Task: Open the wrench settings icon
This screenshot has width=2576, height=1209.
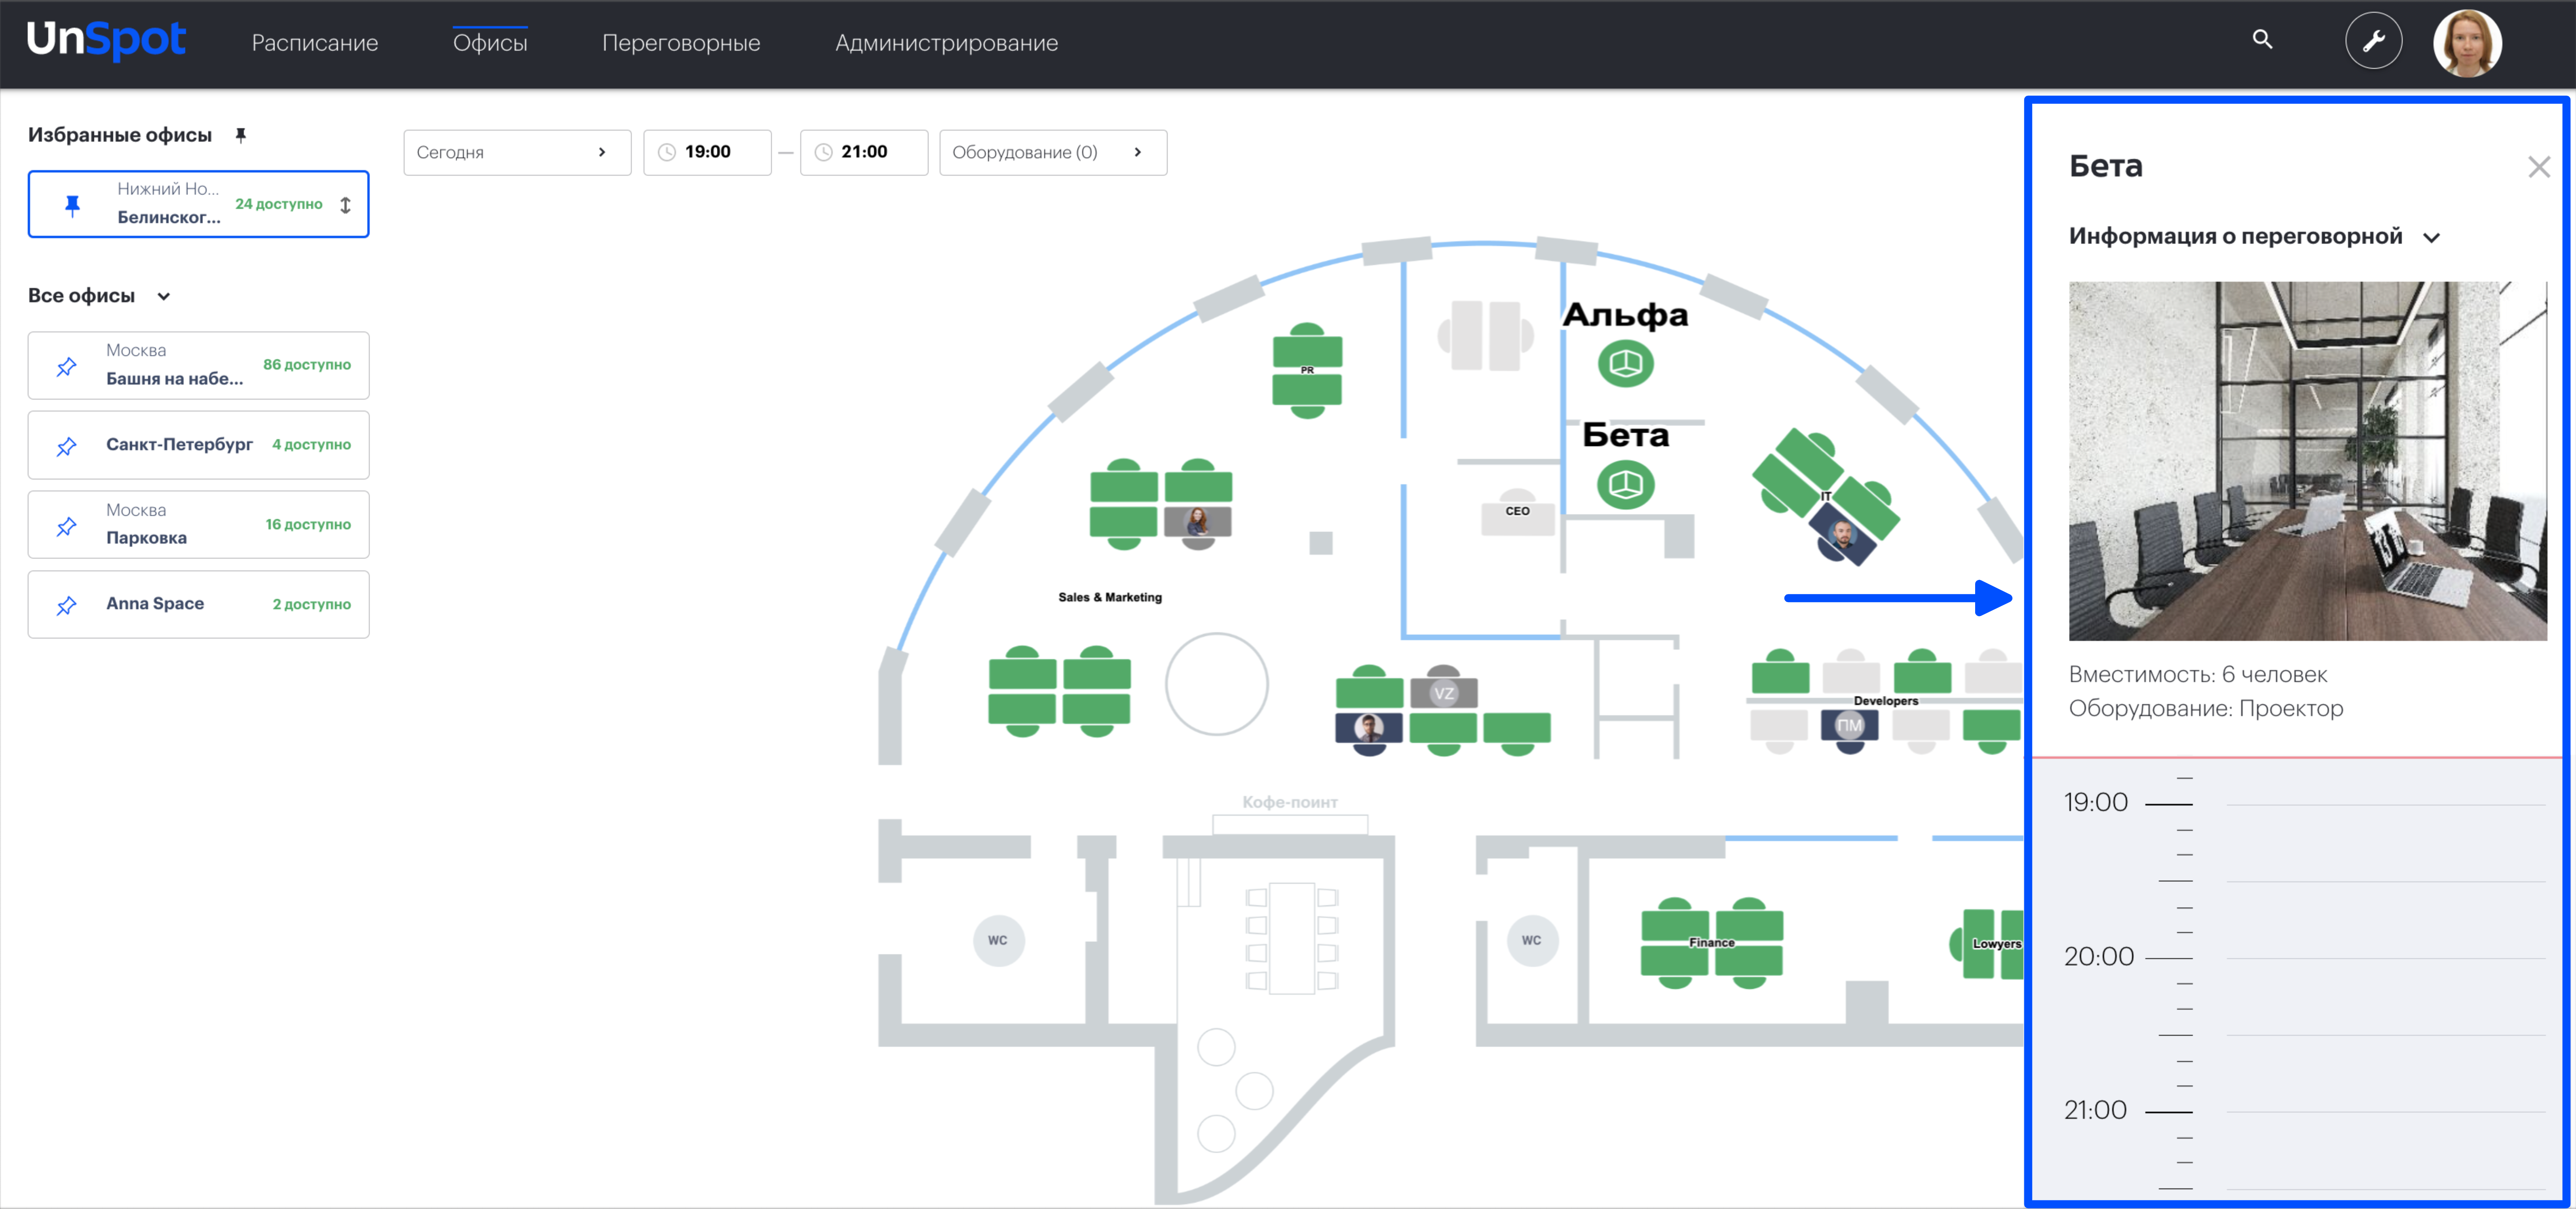Action: [x=2373, y=41]
